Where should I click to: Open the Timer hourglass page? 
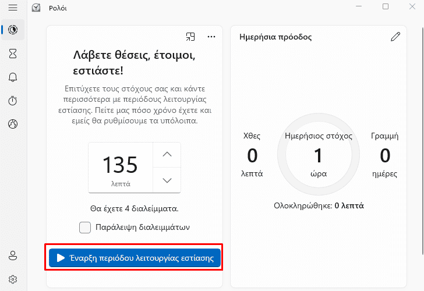tap(13, 54)
